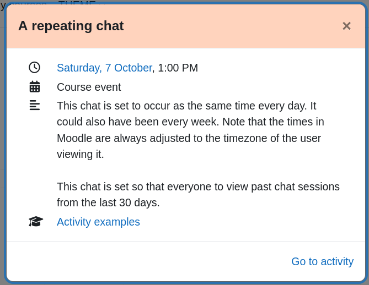Click the 1:00 PM time text
This screenshot has width=369, height=285.
click(x=178, y=68)
